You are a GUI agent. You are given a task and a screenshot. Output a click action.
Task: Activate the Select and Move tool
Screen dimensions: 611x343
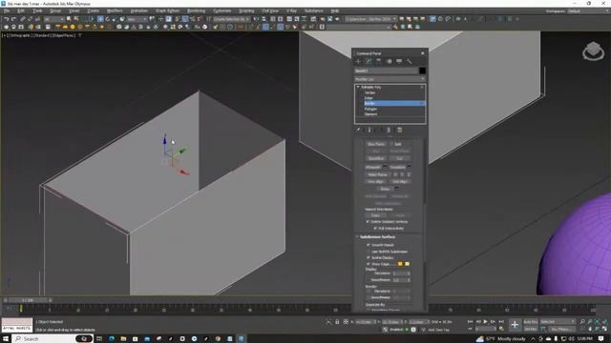[x=100, y=19]
